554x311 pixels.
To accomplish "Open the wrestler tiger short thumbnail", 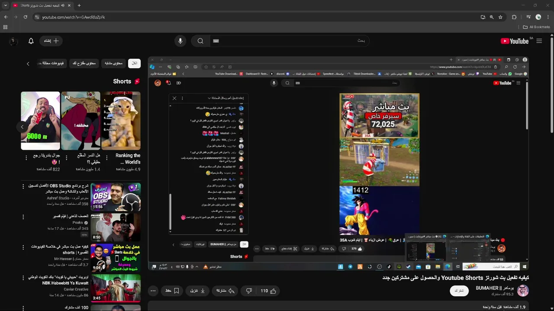I will tap(81, 121).
